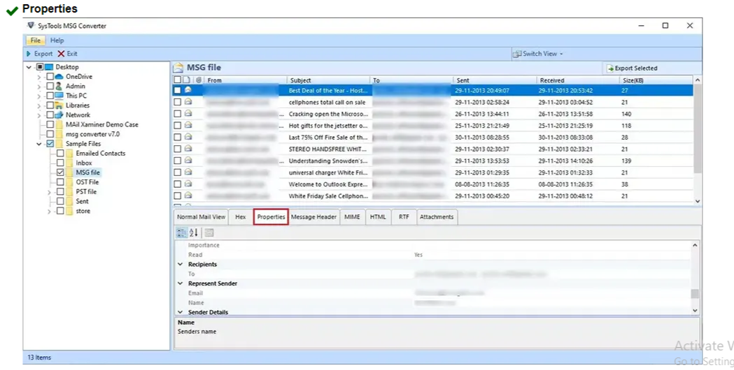The image size is (734, 370).
Task: Click the PST file folder icon
Action: tap(69, 191)
